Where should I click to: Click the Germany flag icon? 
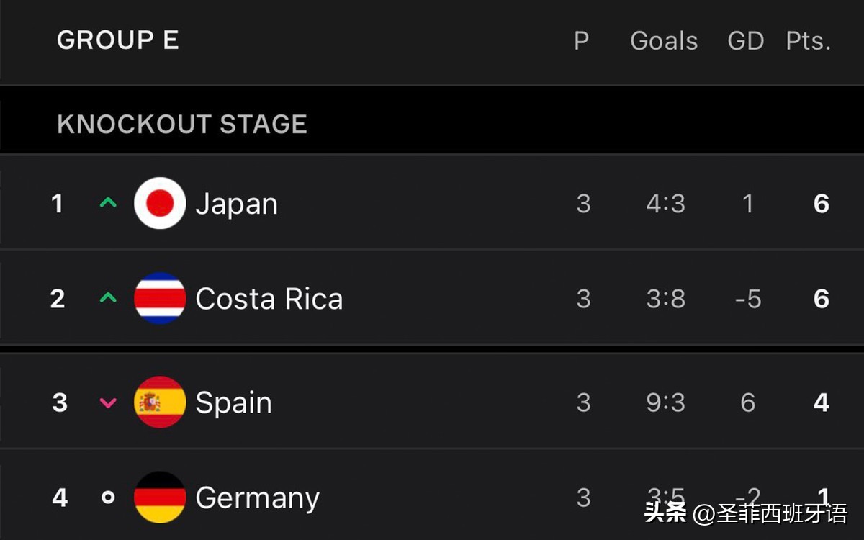tap(160, 498)
